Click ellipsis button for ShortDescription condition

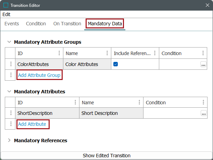pos(204,113)
